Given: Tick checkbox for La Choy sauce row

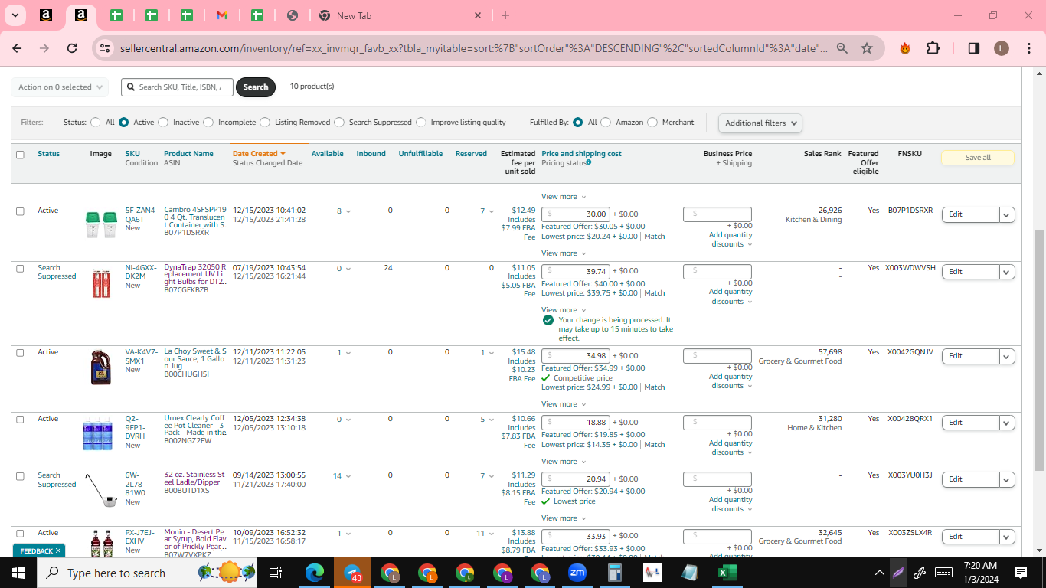Looking at the screenshot, I should (x=20, y=353).
